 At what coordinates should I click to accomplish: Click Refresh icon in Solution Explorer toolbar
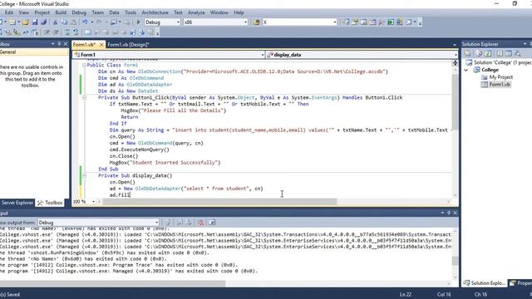[488, 53]
